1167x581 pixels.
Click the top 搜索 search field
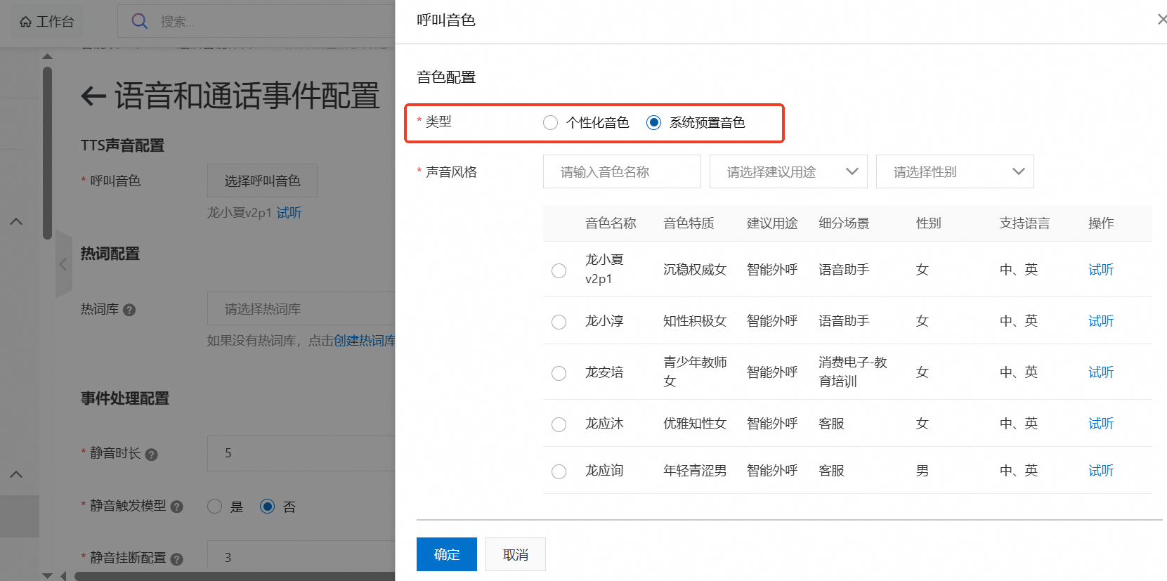[x=256, y=21]
